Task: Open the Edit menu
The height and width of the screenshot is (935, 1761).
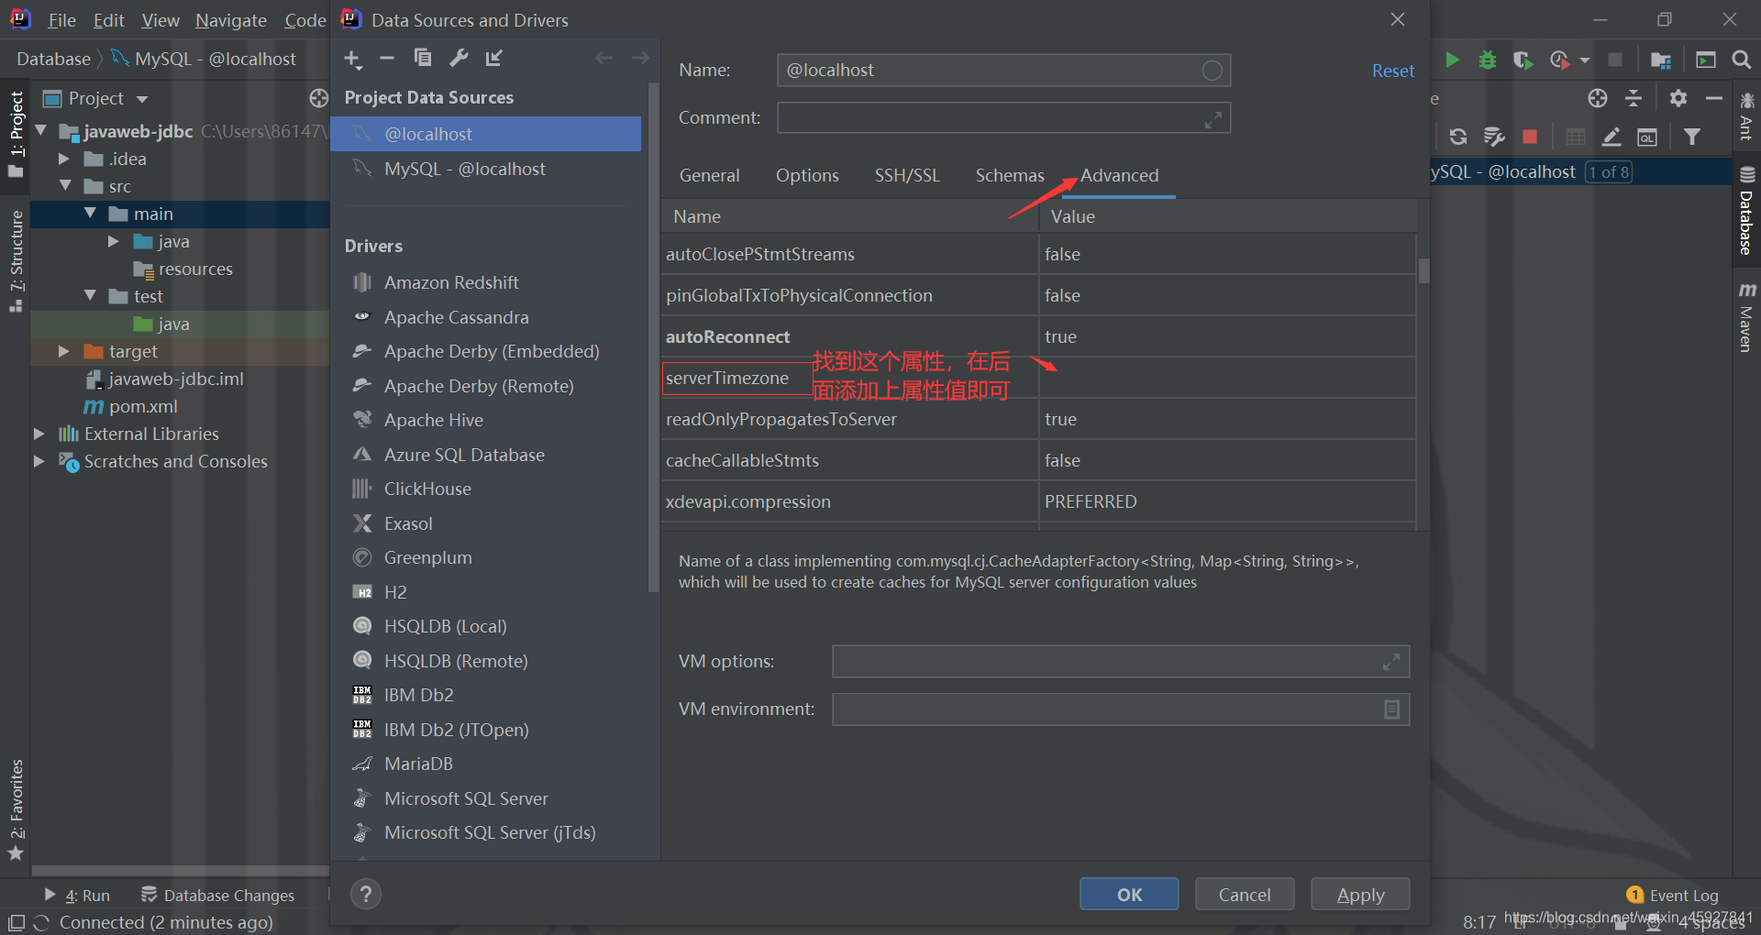Action: pyautogui.click(x=108, y=20)
